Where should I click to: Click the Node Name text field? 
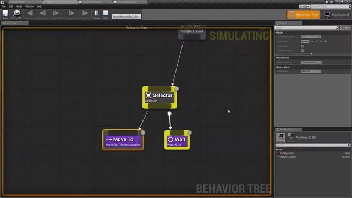click(x=311, y=71)
